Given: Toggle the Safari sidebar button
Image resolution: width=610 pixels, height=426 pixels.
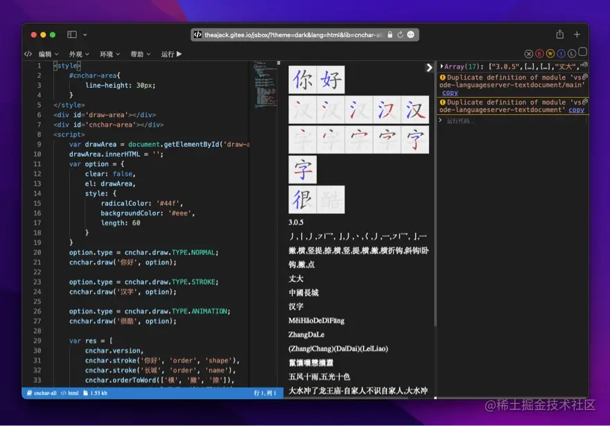Looking at the screenshot, I should (72, 35).
